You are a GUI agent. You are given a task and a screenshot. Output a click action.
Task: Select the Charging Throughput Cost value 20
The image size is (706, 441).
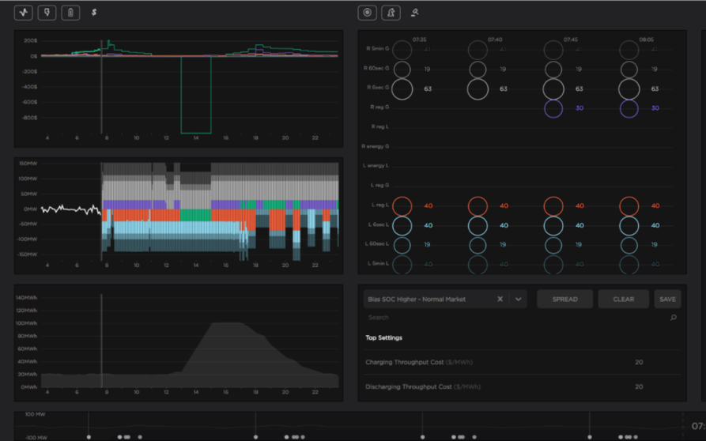(639, 362)
